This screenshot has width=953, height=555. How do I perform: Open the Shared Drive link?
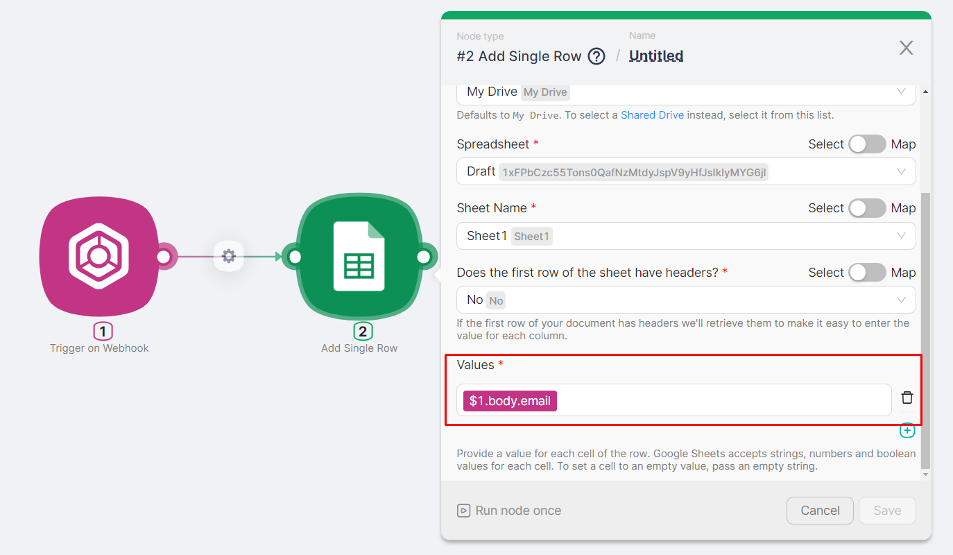(x=652, y=115)
